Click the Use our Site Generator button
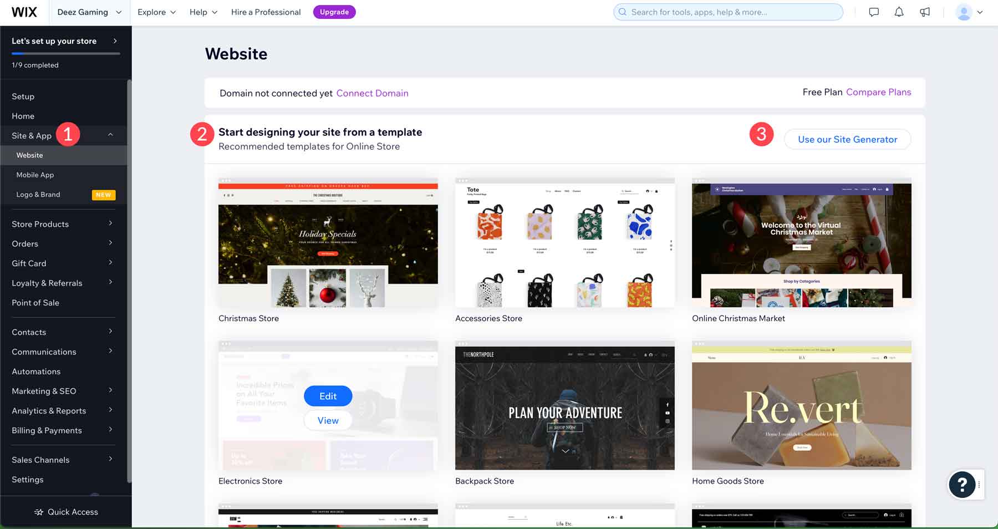 pos(847,139)
